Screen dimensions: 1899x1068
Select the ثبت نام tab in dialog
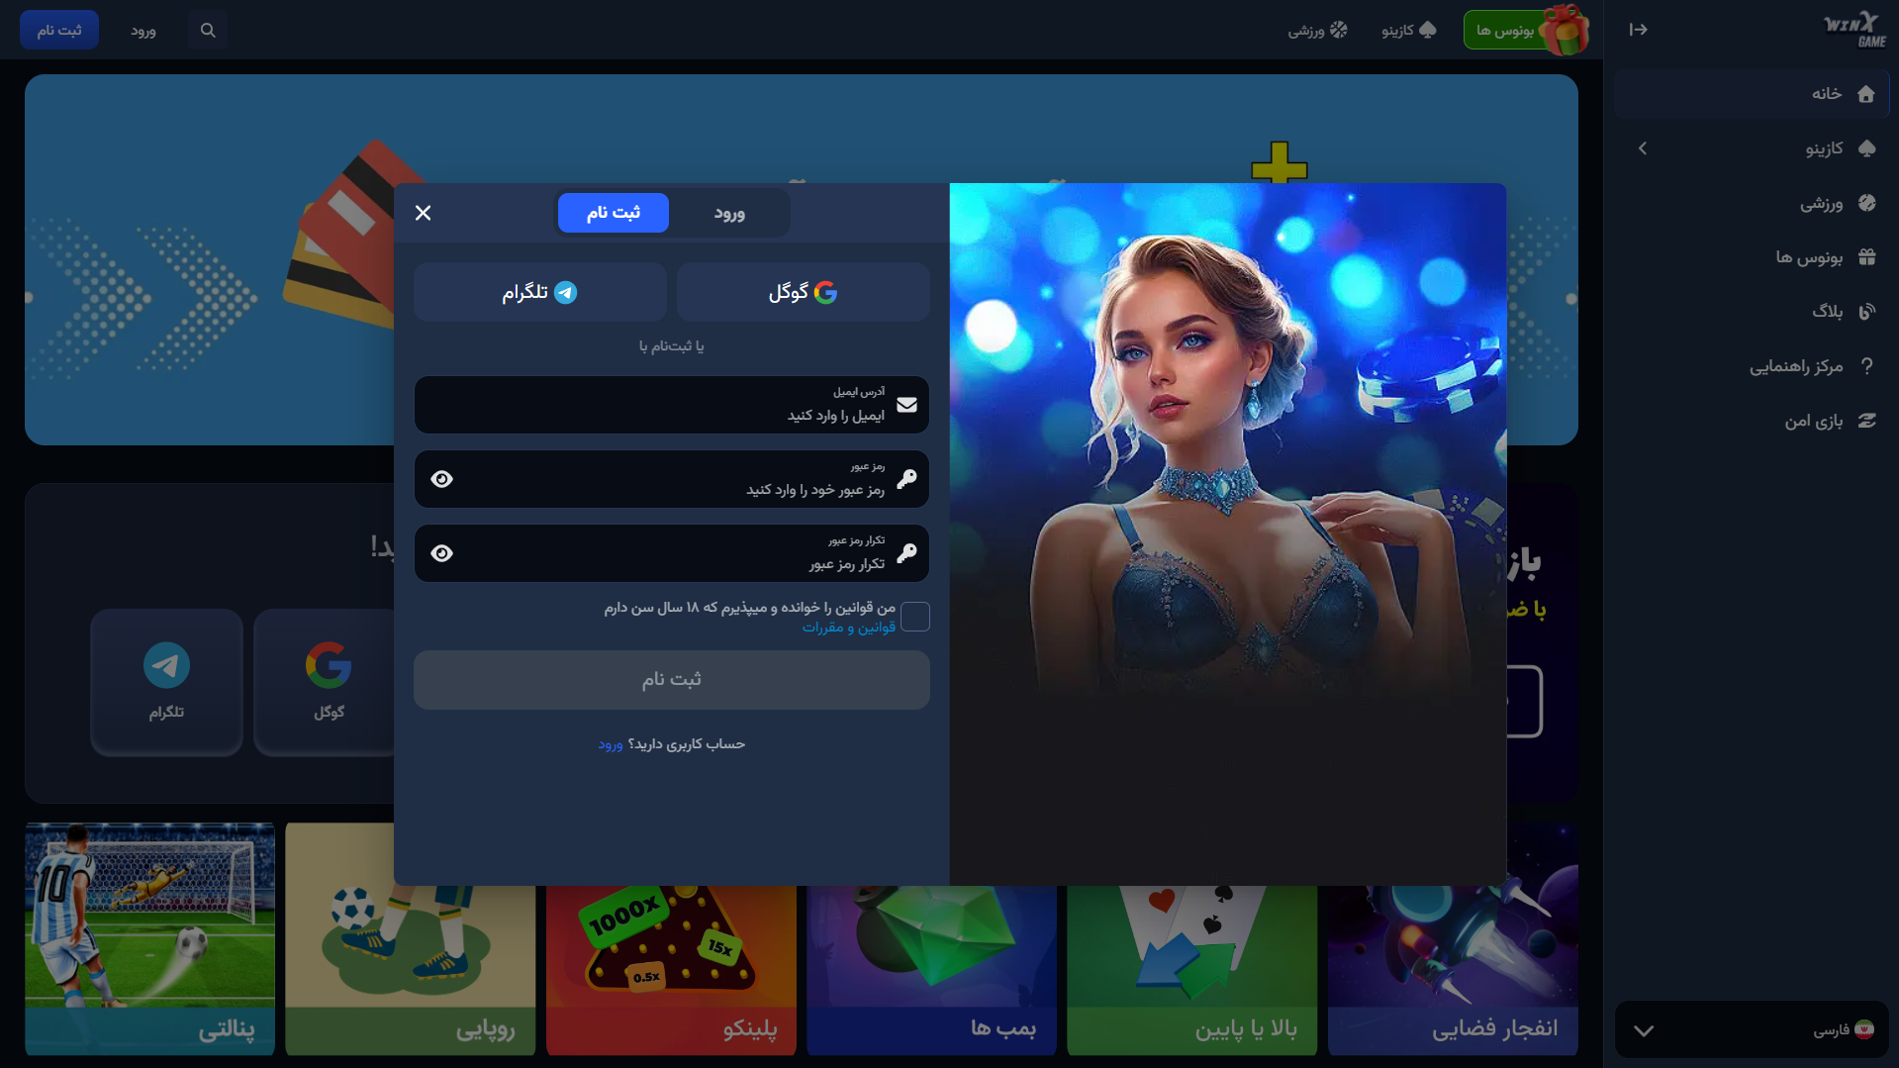614,213
